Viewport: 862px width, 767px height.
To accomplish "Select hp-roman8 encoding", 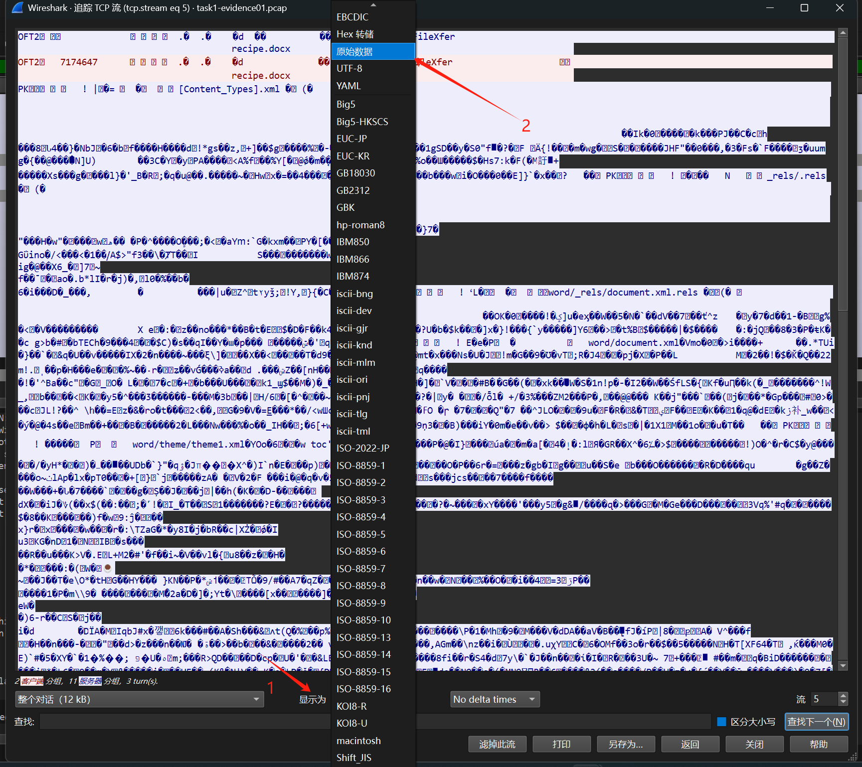I will pyautogui.click(x=373, y=225).
